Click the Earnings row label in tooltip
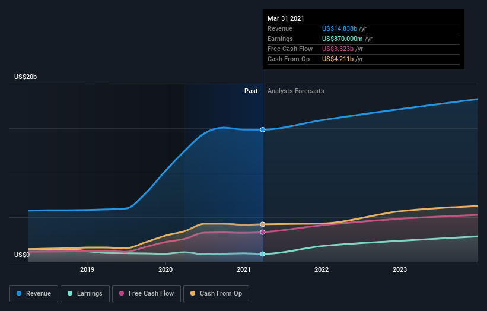 [x=280, y=39]
